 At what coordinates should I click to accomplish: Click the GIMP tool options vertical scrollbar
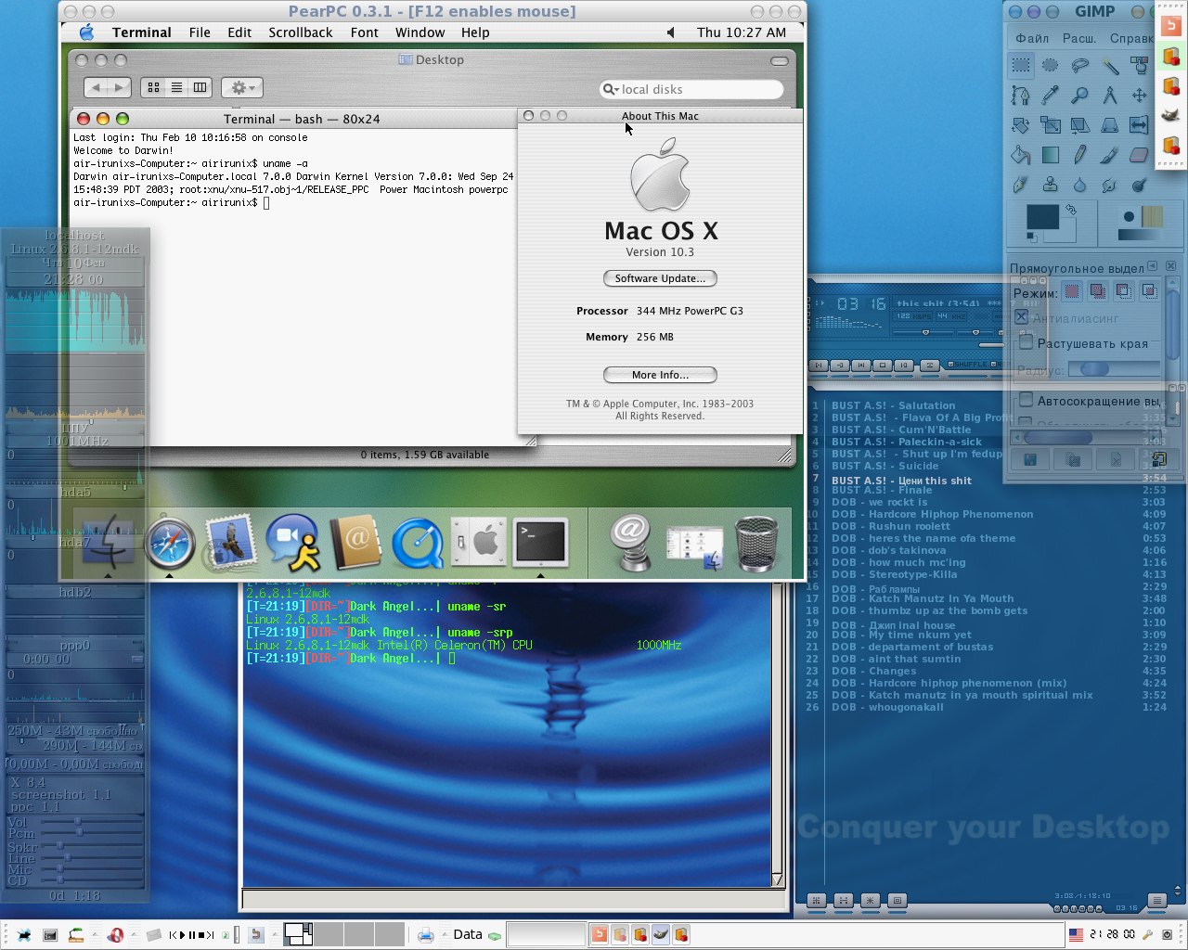coord(1173,351)
